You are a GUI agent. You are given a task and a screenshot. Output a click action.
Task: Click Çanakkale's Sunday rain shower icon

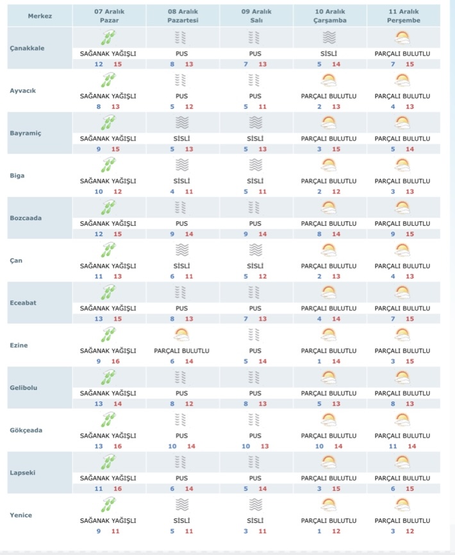click(x=108, y=38)
